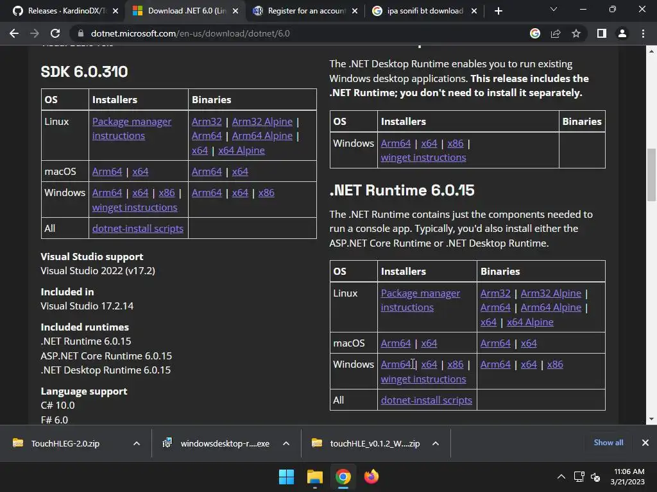Download SDK Windows x86 binaries
The width and height of the screenshot is (657, 492).
(266, 192)
